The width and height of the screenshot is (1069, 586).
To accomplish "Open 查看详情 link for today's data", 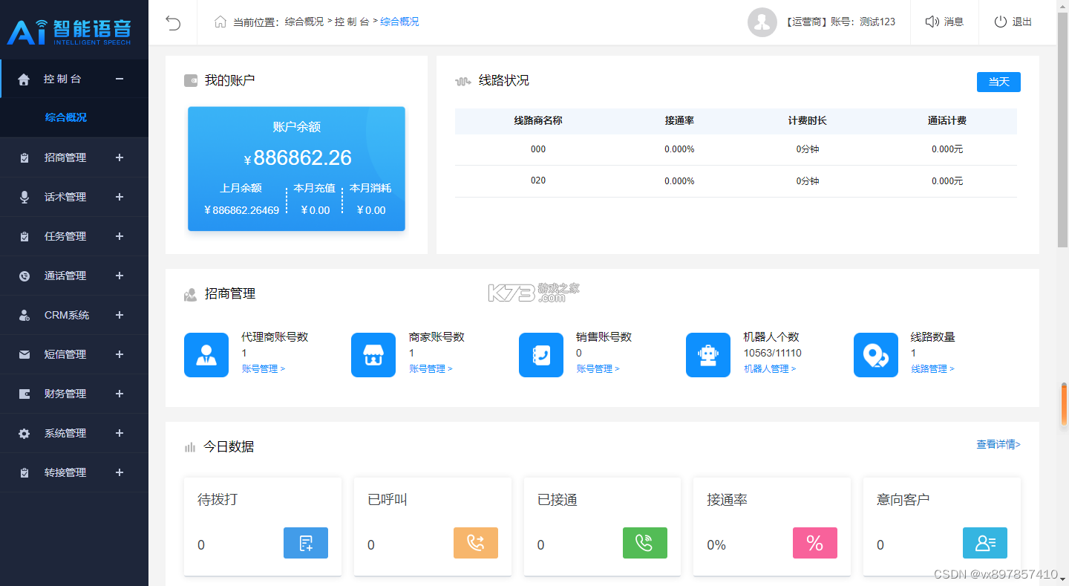I will click(x=998, y=444).
